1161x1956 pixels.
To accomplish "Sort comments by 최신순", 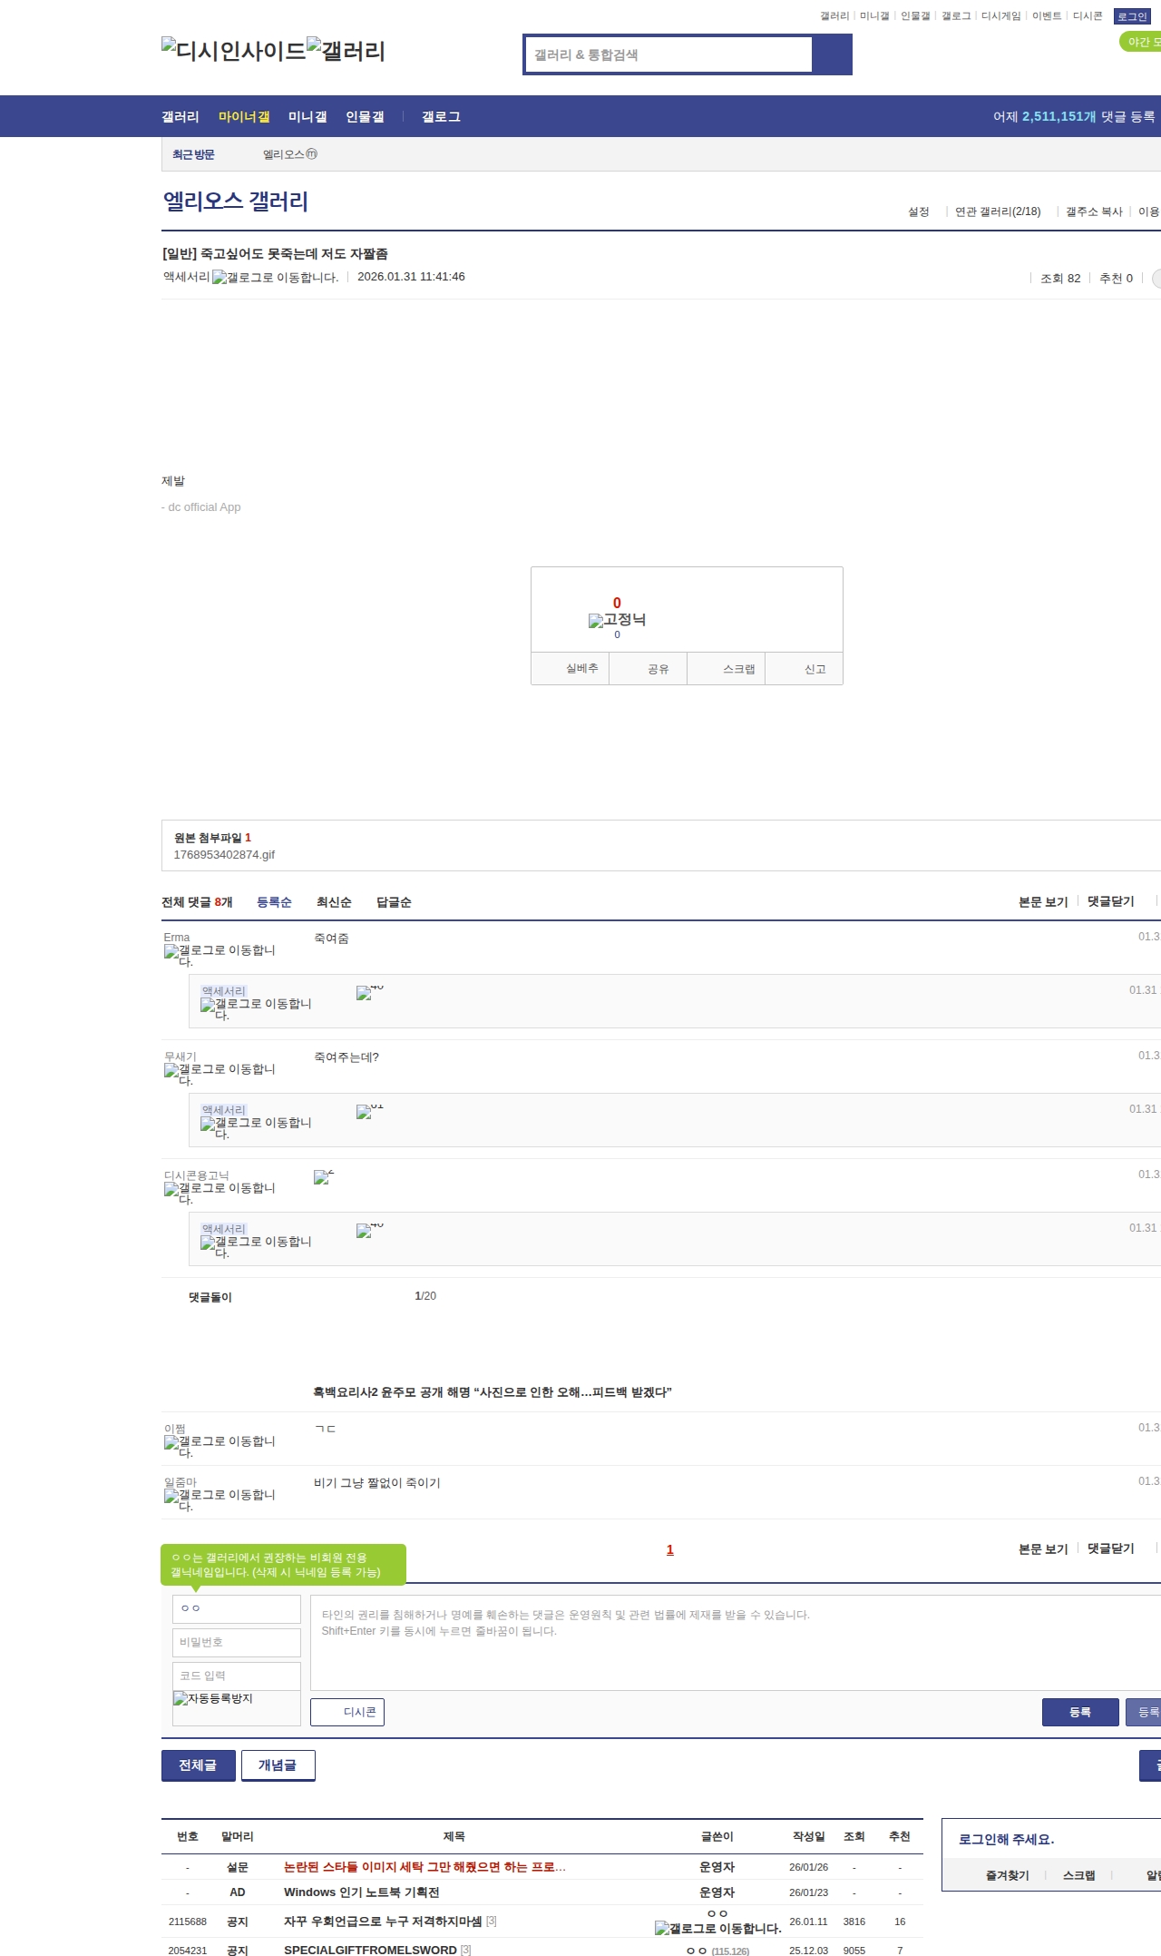I will (334, 902).
